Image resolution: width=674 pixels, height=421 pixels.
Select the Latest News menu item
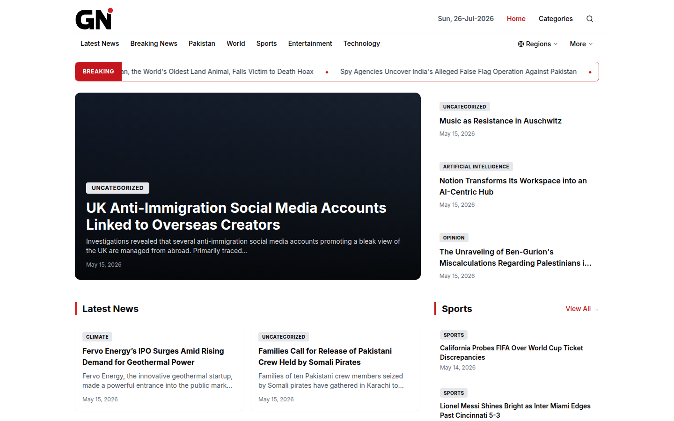[100, 44]
